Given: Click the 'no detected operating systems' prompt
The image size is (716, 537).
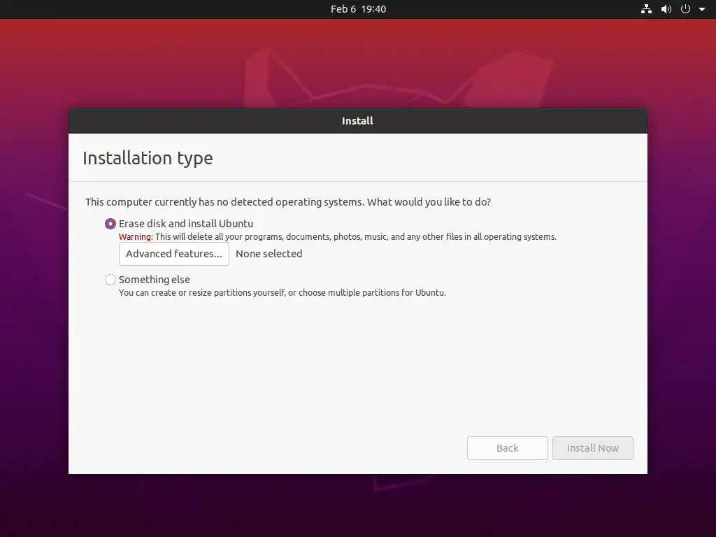Looking at the screenshot, I should click(x=288, y=202).
